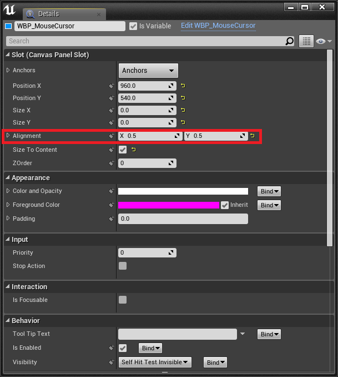Open the eye view options menu
338x377 pixels.
pos(324,41)
